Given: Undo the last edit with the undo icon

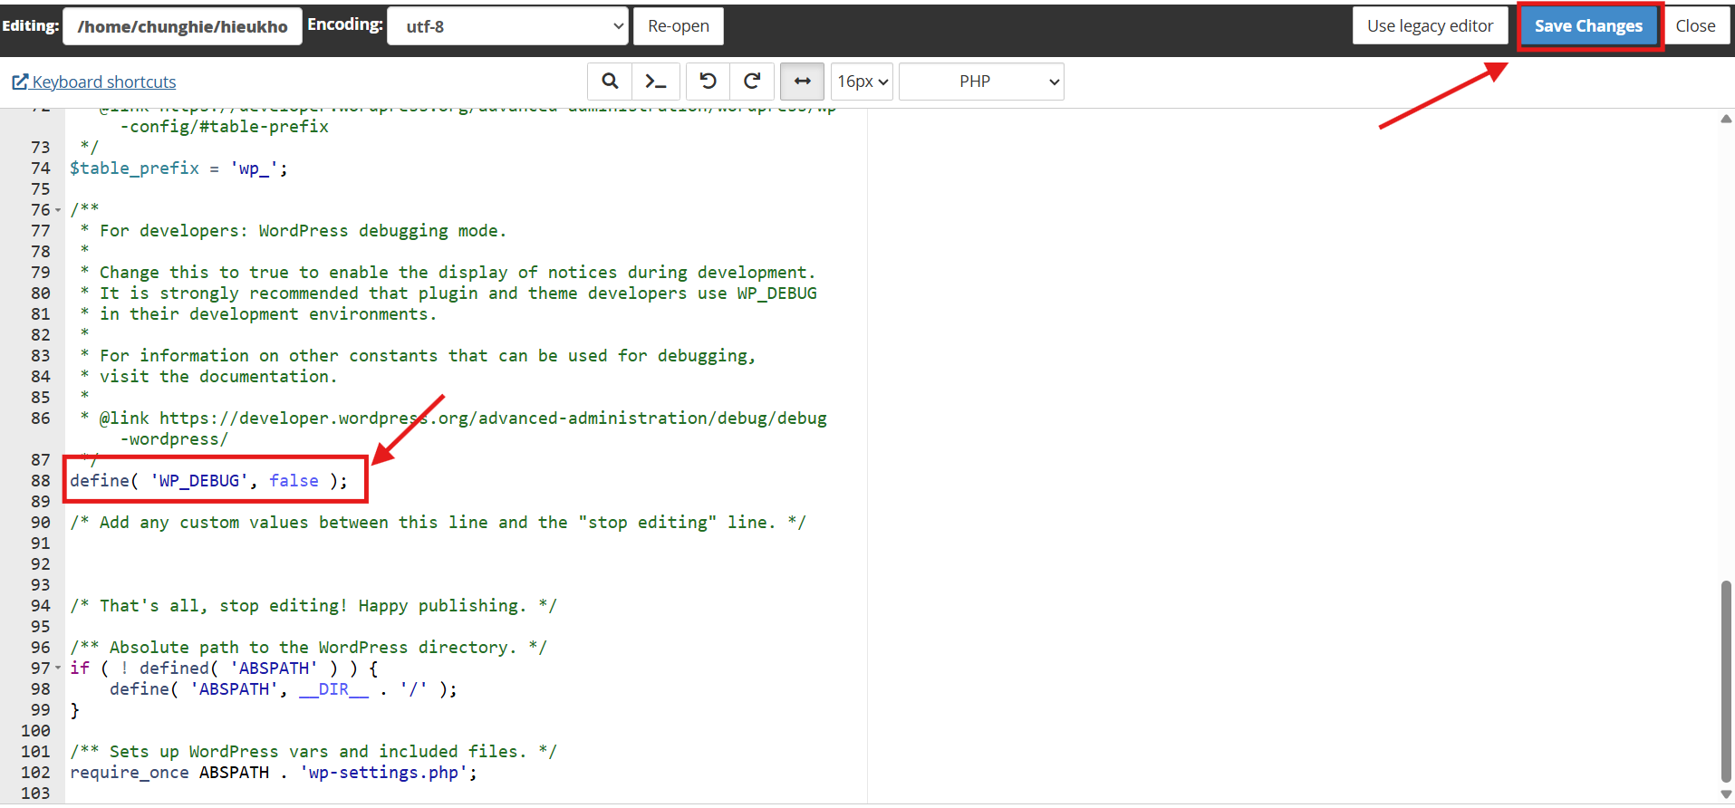Looking at the screenshot, I should tap(708, 82).
